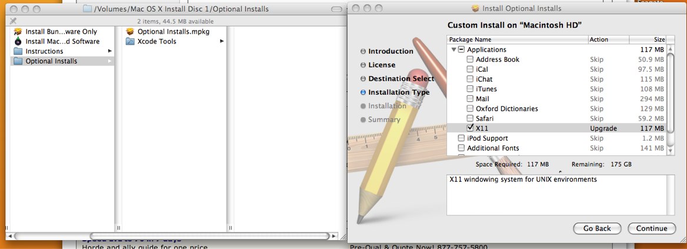
Task: Check the Additional Fonts checkbox
Action: 461,148
